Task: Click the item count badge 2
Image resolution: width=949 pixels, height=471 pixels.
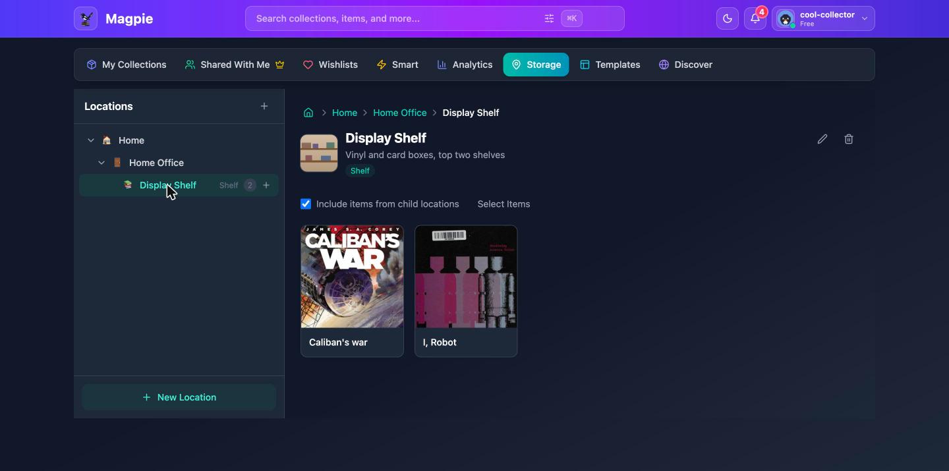Action: pos(250,185)
